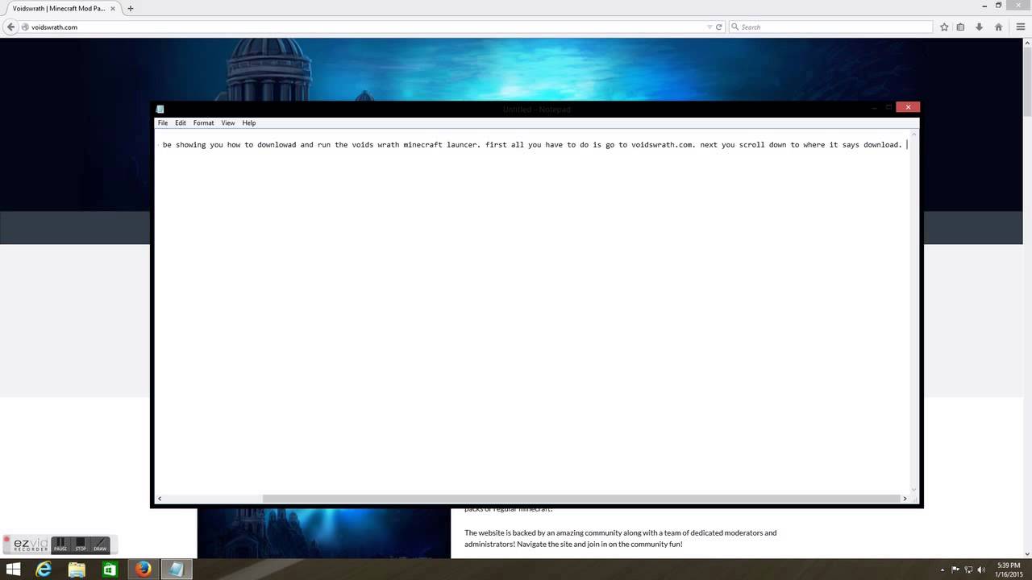The width and height of the screenshot is (1032, 580).
Task: Open Firefox Downloads arrow icon
Action: [x=979, y=27]
